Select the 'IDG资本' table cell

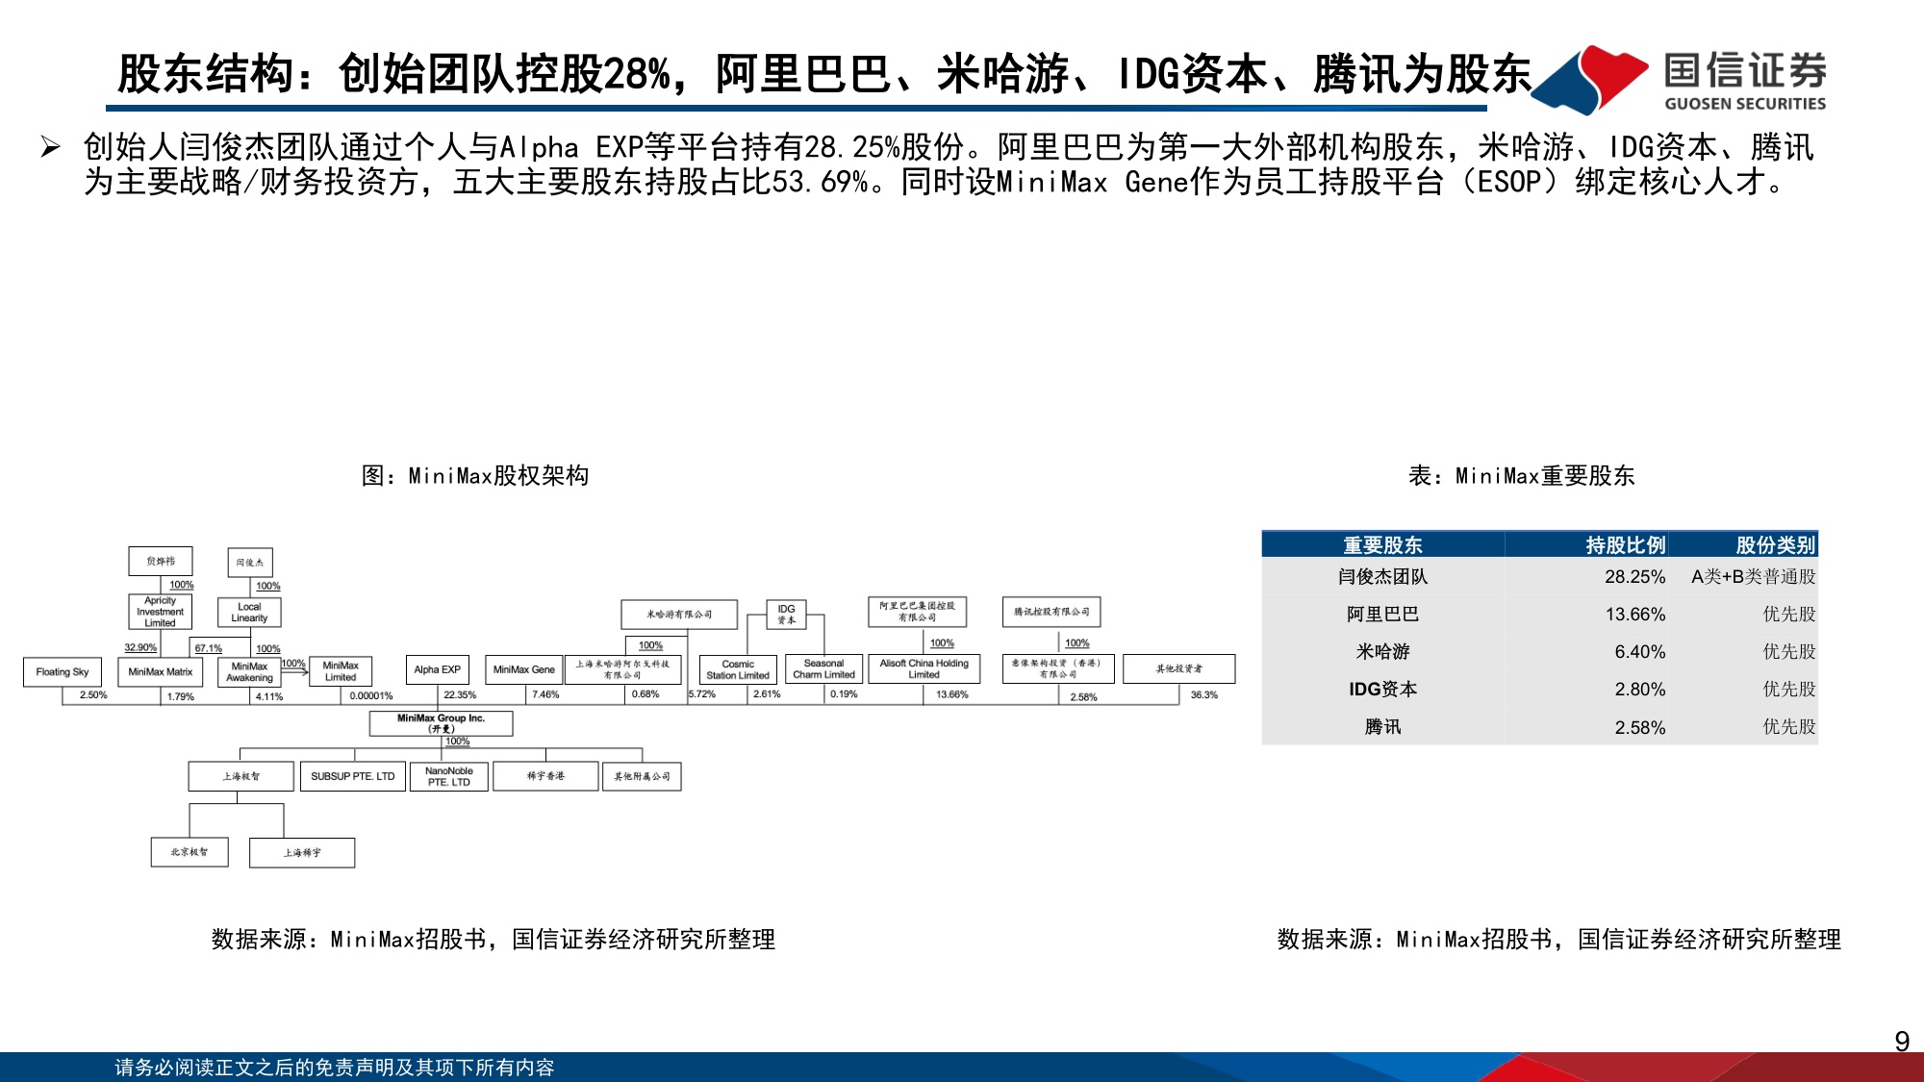click(x=1382, y=690)
